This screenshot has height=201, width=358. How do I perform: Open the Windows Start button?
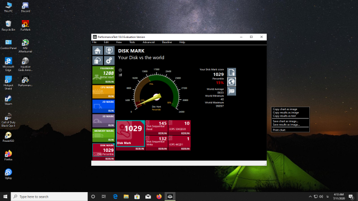5,197
